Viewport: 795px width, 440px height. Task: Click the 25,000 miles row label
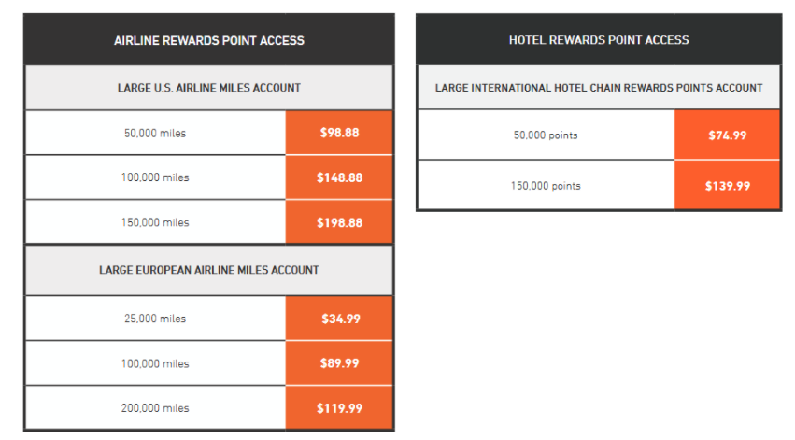click(x=155, y=319)
